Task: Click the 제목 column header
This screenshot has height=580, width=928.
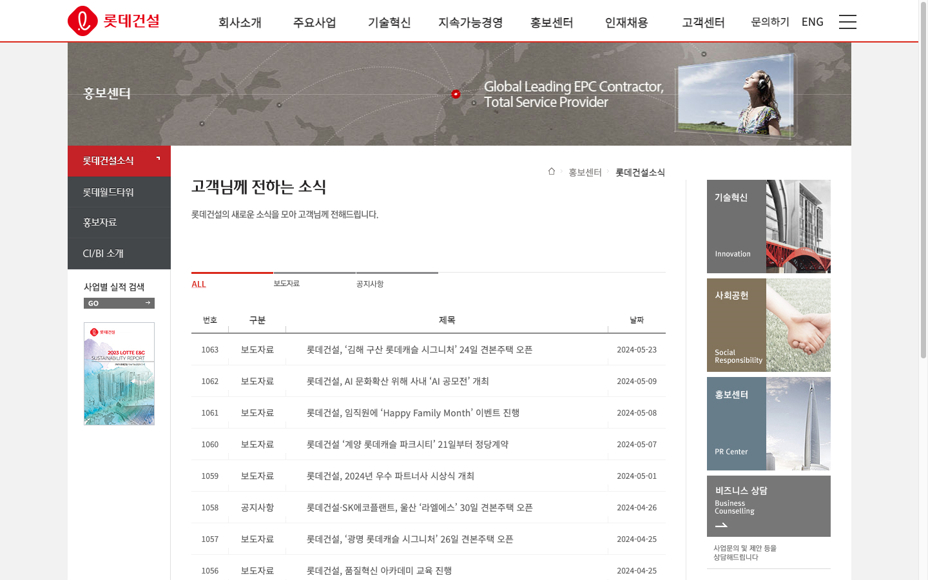Action: coord(447,320)
